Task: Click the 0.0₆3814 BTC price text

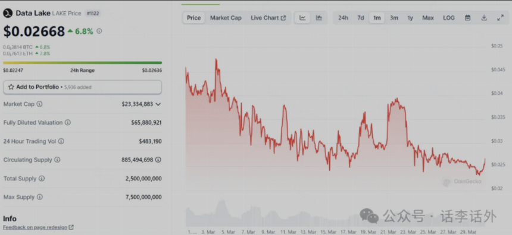Action: 18,47
